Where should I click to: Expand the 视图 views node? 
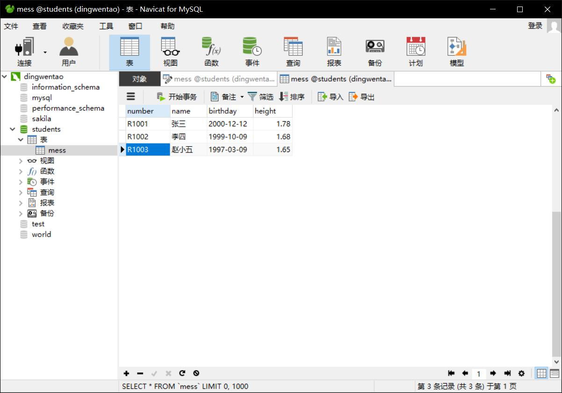pyautogui.click(x=21, y=160)
